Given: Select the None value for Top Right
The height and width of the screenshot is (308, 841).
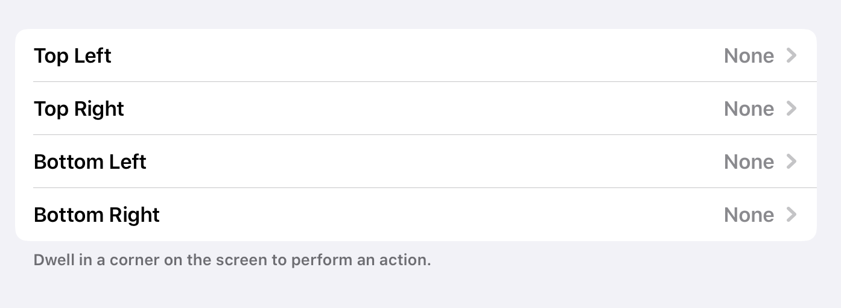Looking at the screenshot, I should (749, 109).
